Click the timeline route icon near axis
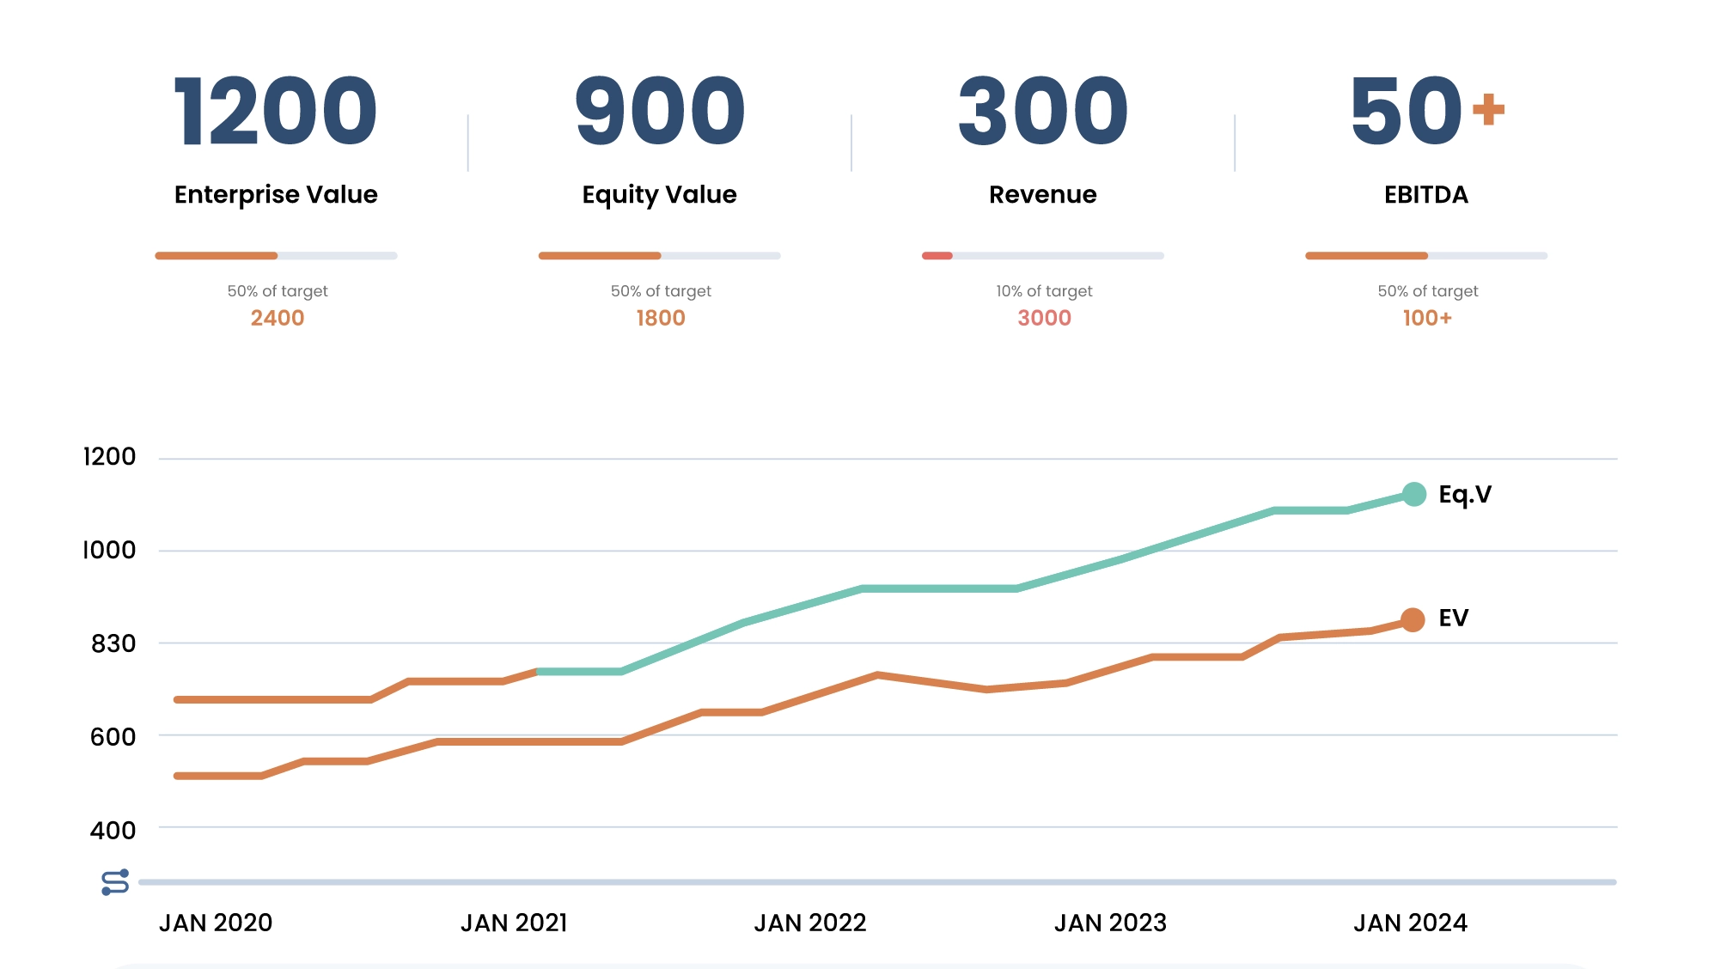Image resolution: width=1727 pixels, height=969 pixels. point(115,882)
